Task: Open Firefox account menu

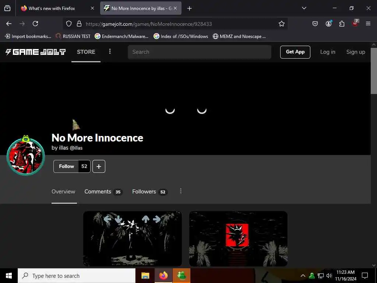Action: [x=328, y=24]
